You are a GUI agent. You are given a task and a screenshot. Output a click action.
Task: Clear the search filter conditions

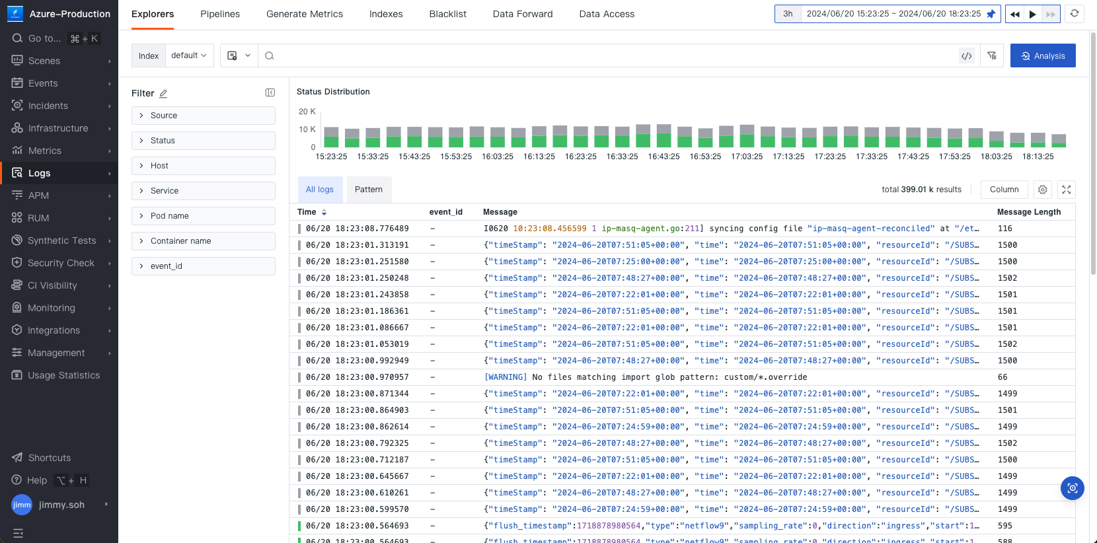pyautogui.click(x=992, y=56)
